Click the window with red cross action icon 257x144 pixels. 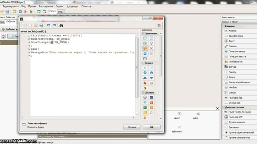tap(145, 43)
